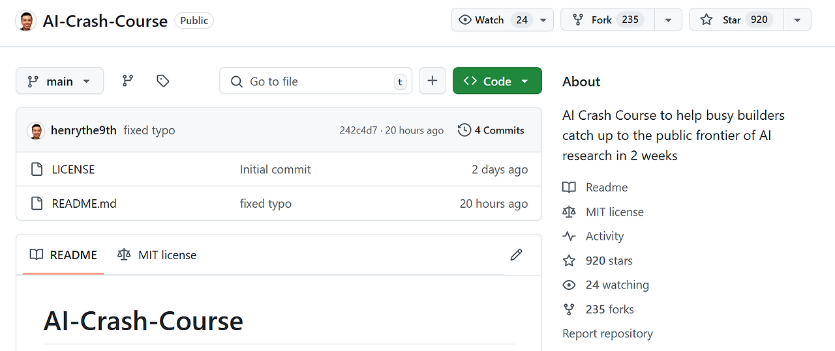Click the Report repository link

(607, 333)
